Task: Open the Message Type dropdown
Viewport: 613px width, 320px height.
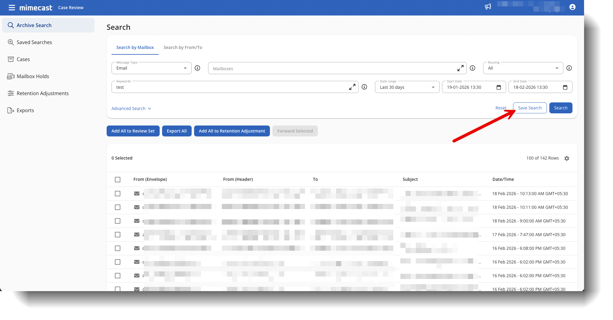Action: pyautogui.click(x=151, y=68)
